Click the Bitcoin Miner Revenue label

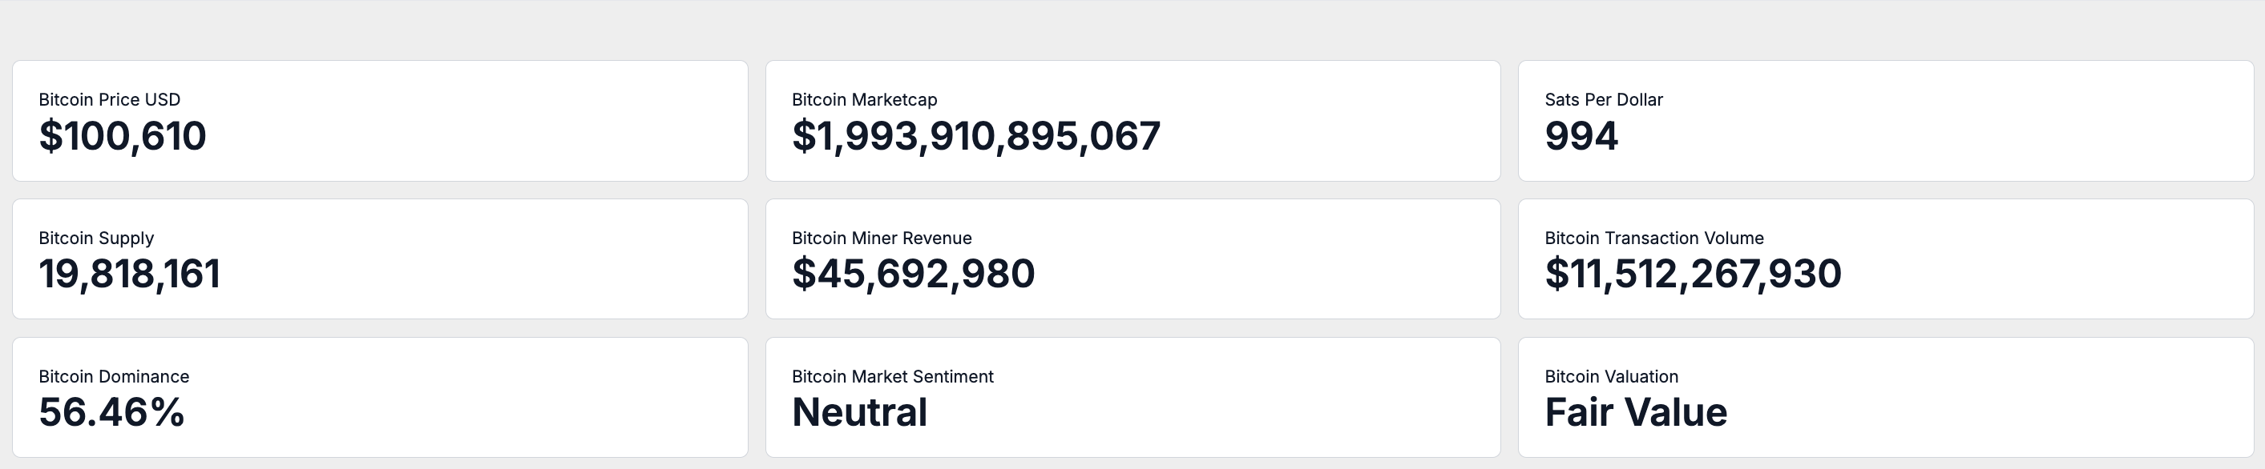882,238
